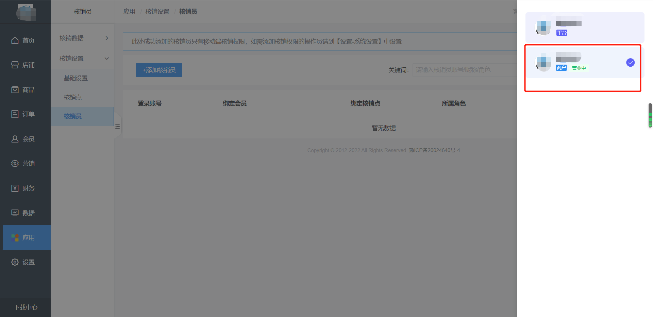Image resolution: width=653 pixels, height=317 pixels.
Task: Collapse the secondary sidebar with handle icon
Action: point(118,127)
